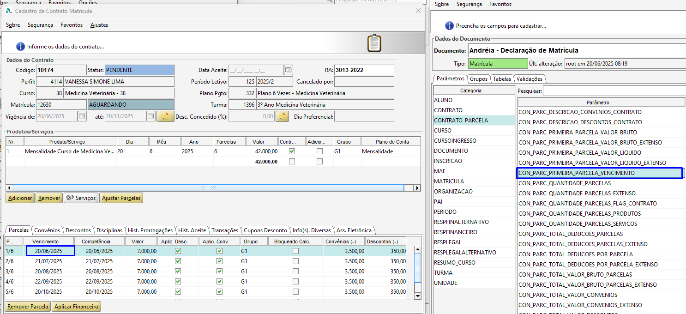
Task: Open the Favoritos menu in the right document window
Action: (500, 4)
